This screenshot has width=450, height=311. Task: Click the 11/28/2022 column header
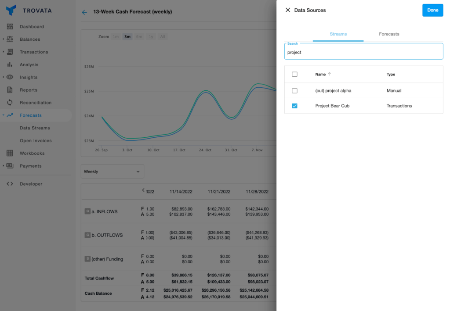[x=257, y=192]
